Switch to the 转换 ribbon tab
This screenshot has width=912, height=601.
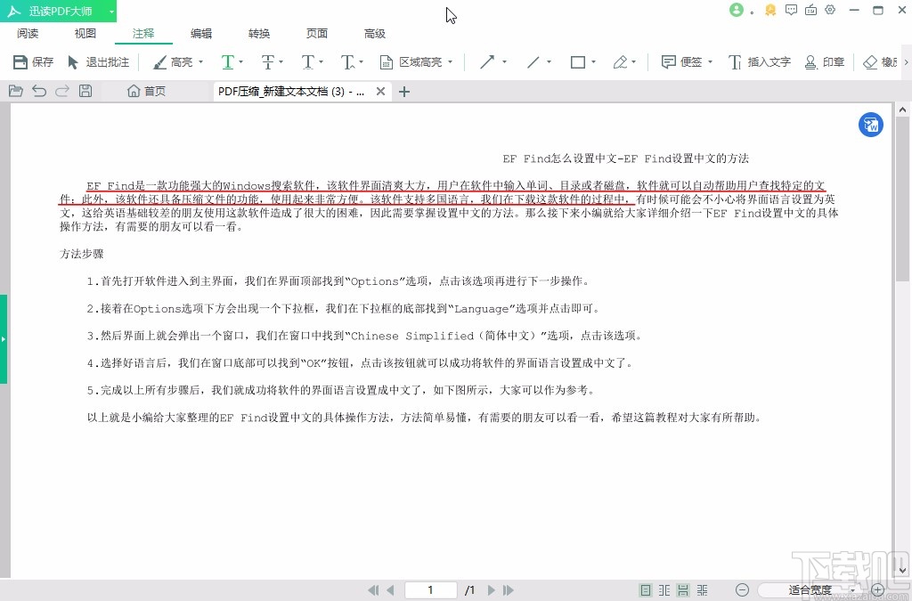[258, 33]
